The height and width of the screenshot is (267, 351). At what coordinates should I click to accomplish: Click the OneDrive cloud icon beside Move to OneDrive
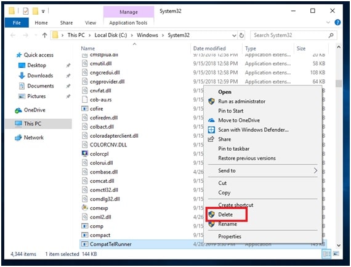(211, 121)
